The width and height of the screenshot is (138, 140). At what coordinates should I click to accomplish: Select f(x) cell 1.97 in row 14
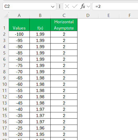[40, 109]
